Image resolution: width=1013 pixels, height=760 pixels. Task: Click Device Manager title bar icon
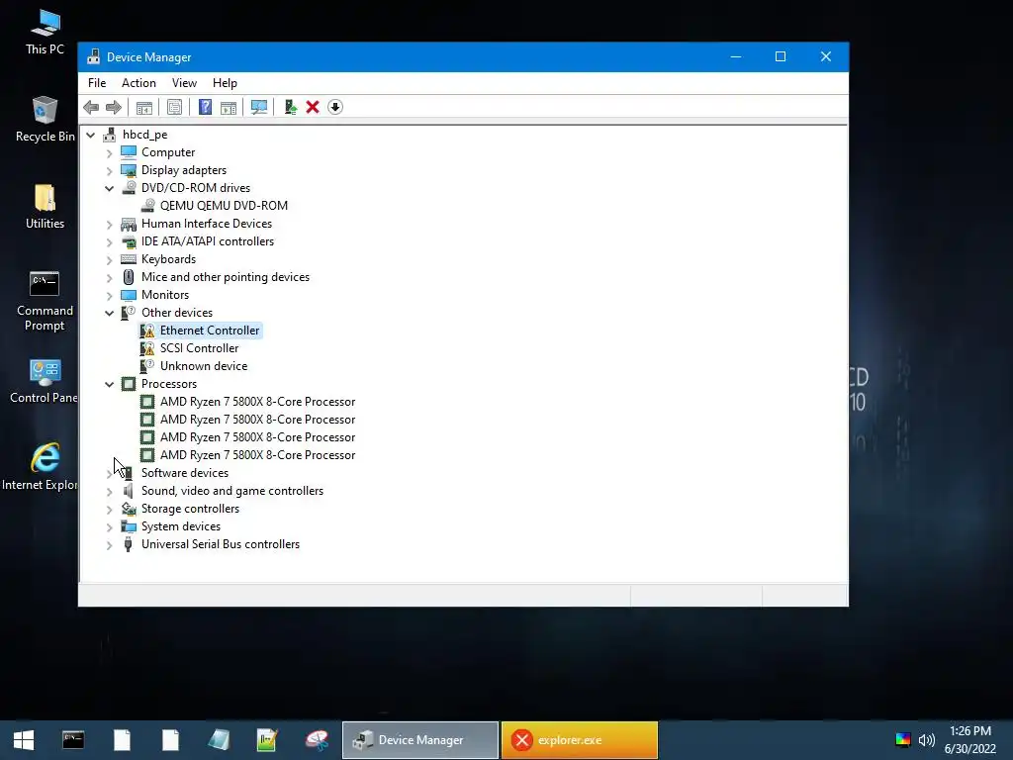94,56
